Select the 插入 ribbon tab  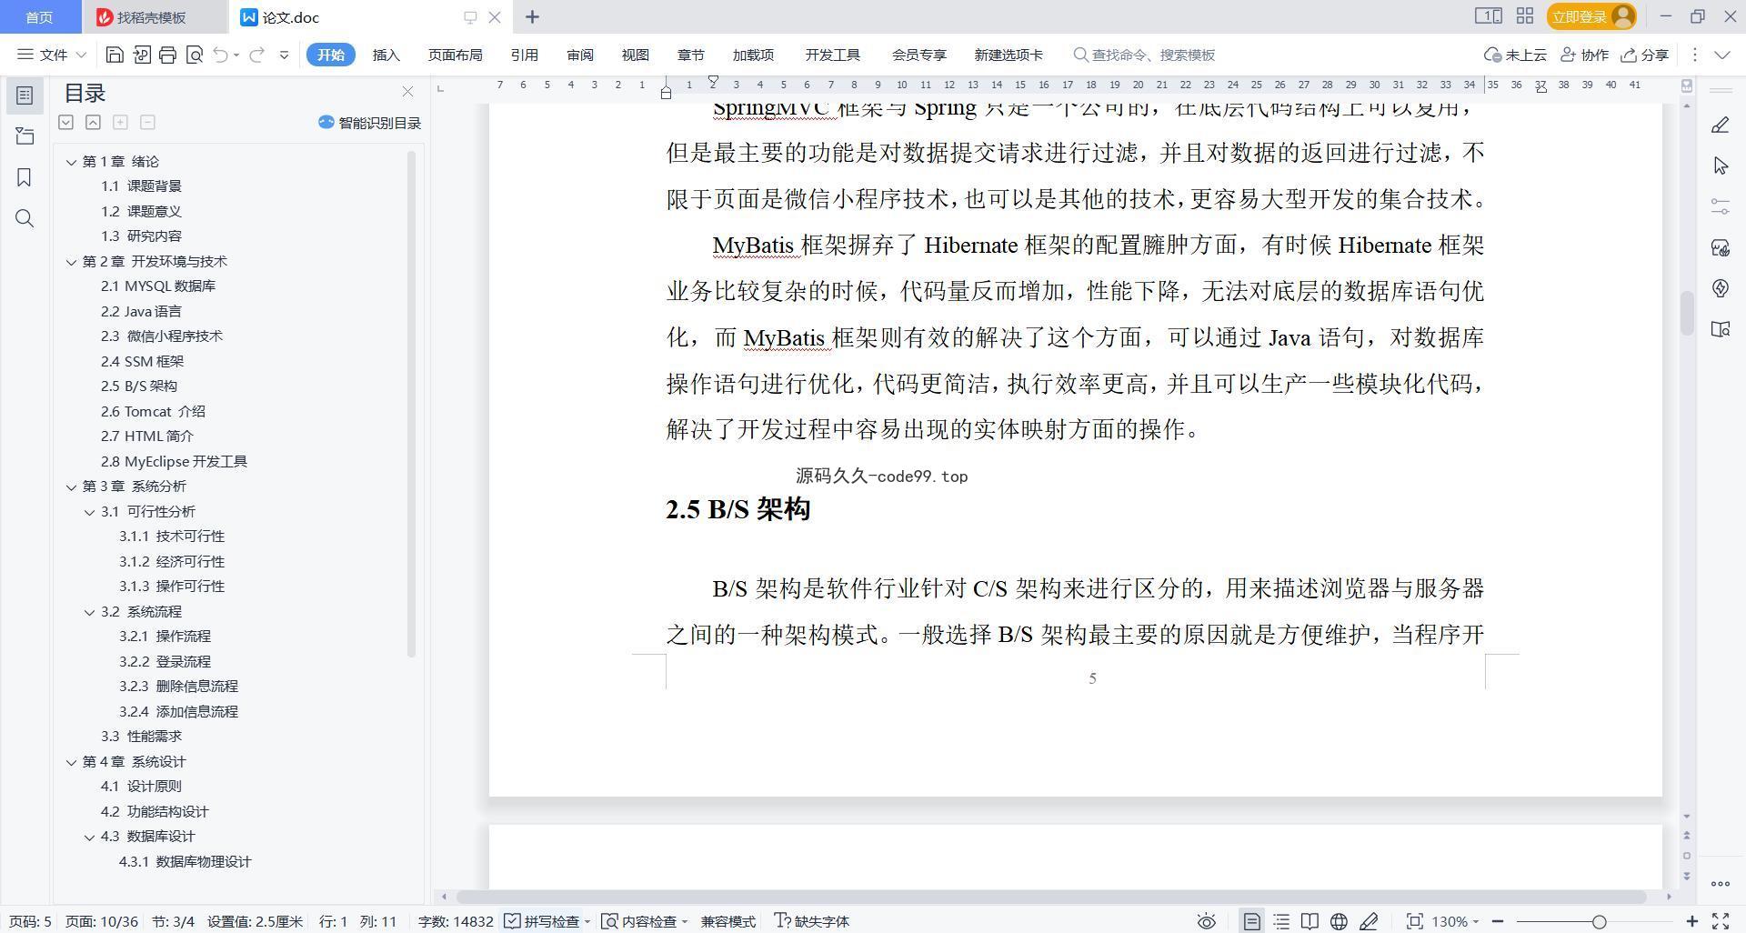coord(386,55)
